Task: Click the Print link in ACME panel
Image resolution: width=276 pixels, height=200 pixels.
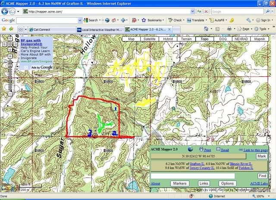Action: (207, 150)
